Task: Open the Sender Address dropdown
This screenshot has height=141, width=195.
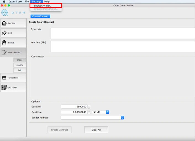Action: click(x=92, y=118)
